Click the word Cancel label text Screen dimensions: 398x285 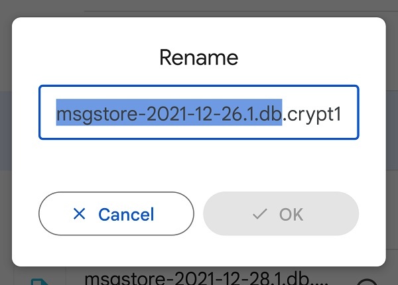point(126,215)
